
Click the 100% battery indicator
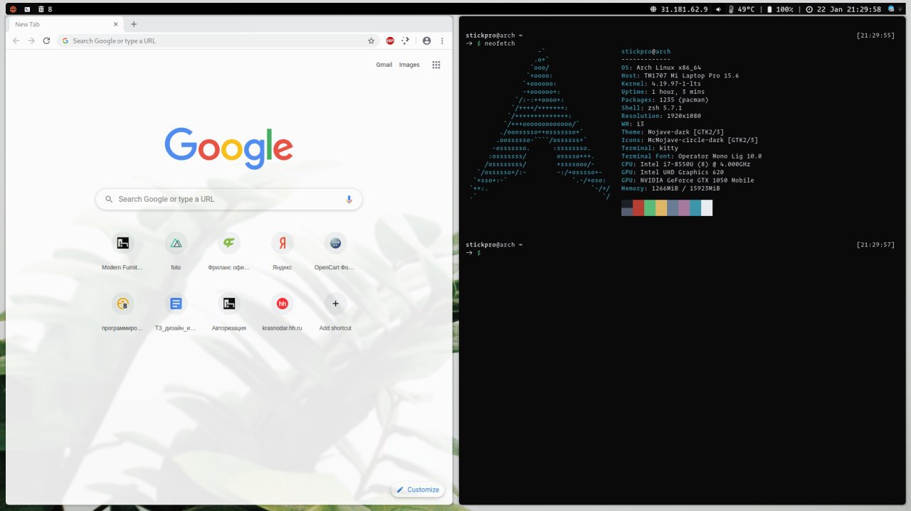780,9
